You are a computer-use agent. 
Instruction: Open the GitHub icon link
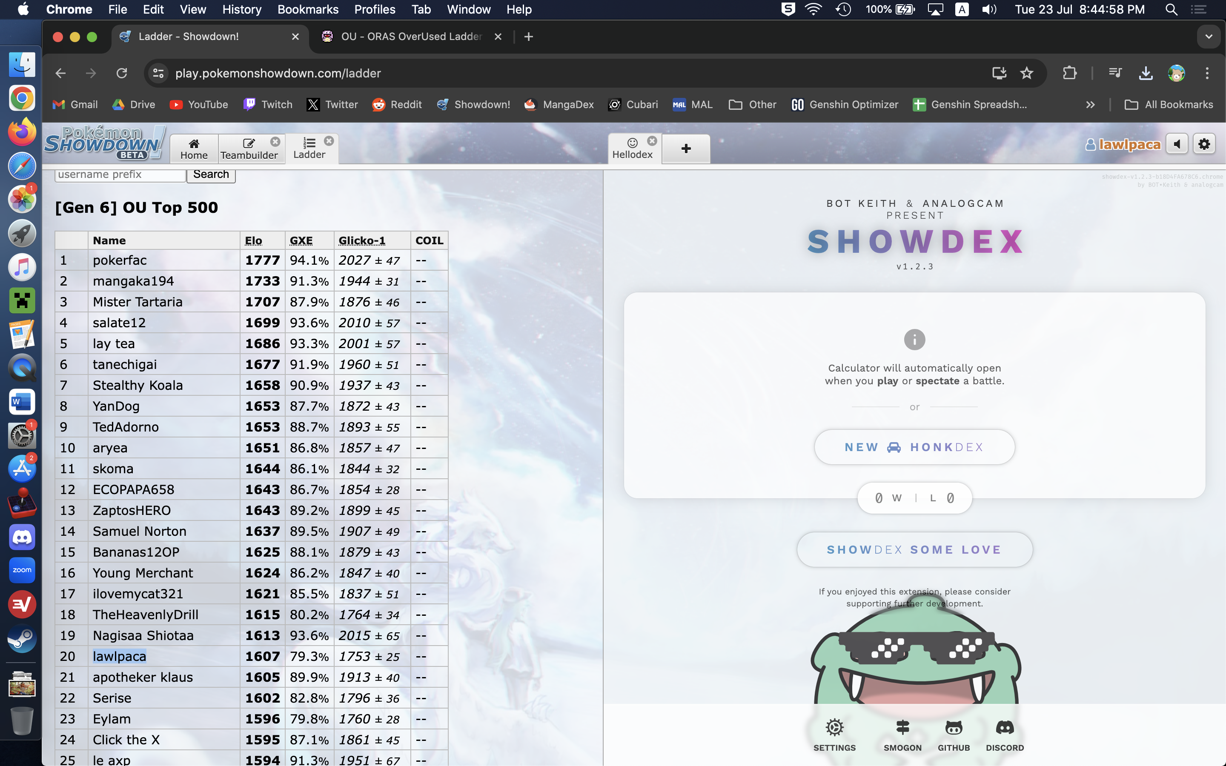pyautogui.click(x=954, y=728)
